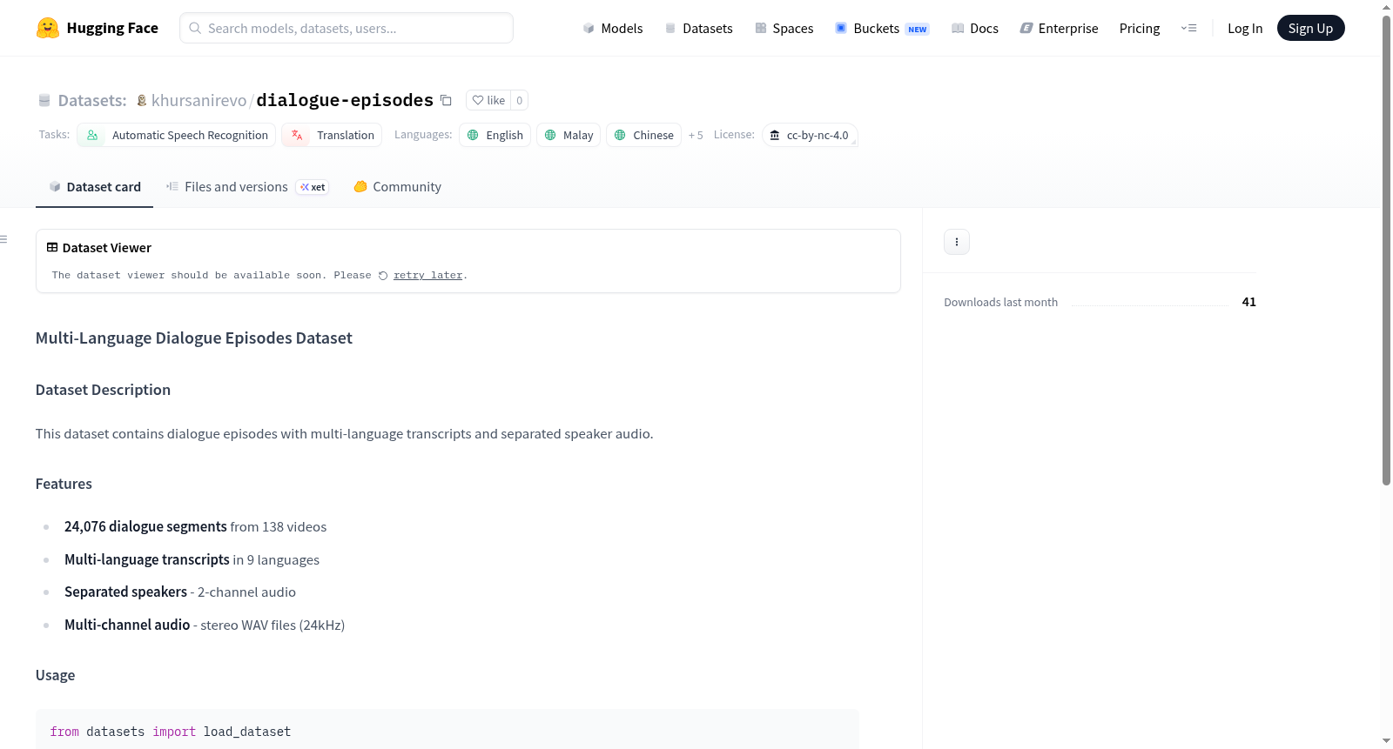1393x749 pixels.
Task: Copy dataset name with the copy icon
Action: (x=446, y=100)
